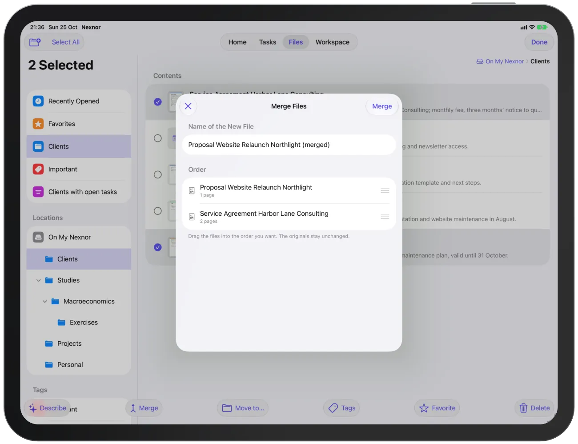Image resolution: width=578 pixels, height=444 pixels.
Task: Click the On My Nexnor drive icon
Action: click(x=38, y=238)
